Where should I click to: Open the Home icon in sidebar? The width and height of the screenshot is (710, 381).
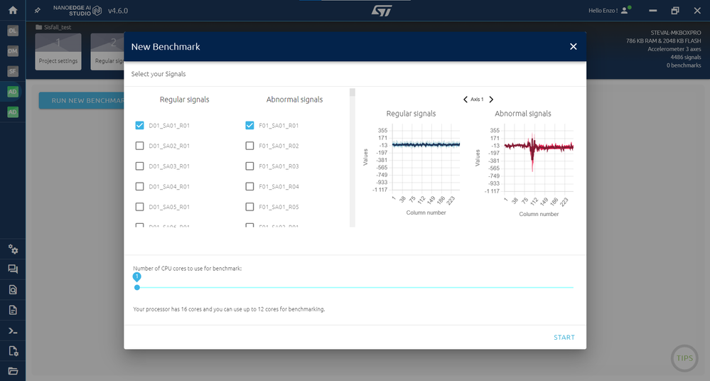pos(13,10)
